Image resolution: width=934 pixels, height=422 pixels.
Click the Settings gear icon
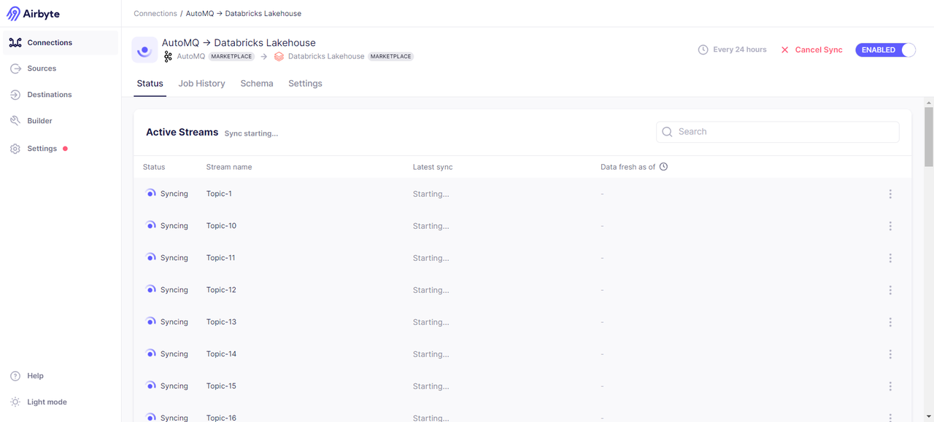(x=15, y=149)
